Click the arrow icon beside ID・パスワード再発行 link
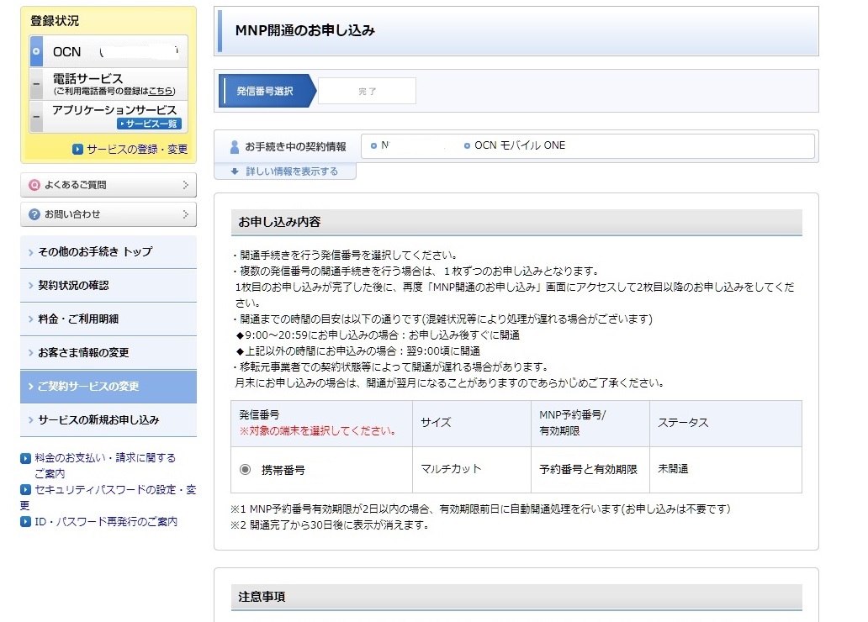 tap(25, 522)
